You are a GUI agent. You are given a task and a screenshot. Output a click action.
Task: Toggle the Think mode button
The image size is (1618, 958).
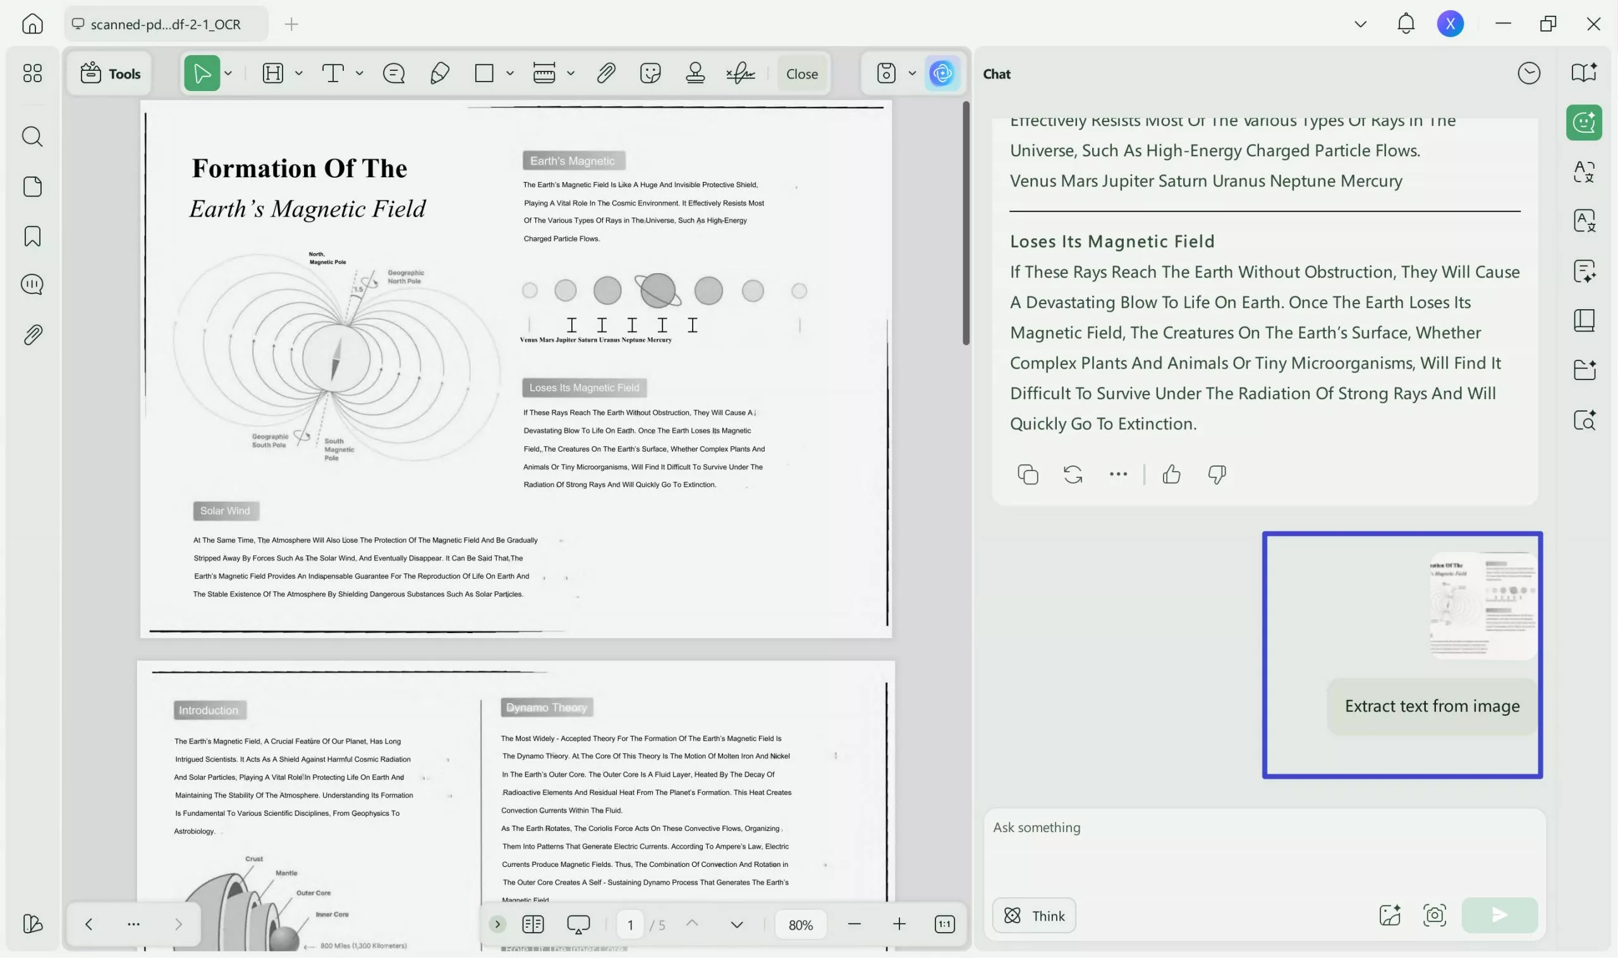pyautogui.click(x=1034, y=916)
